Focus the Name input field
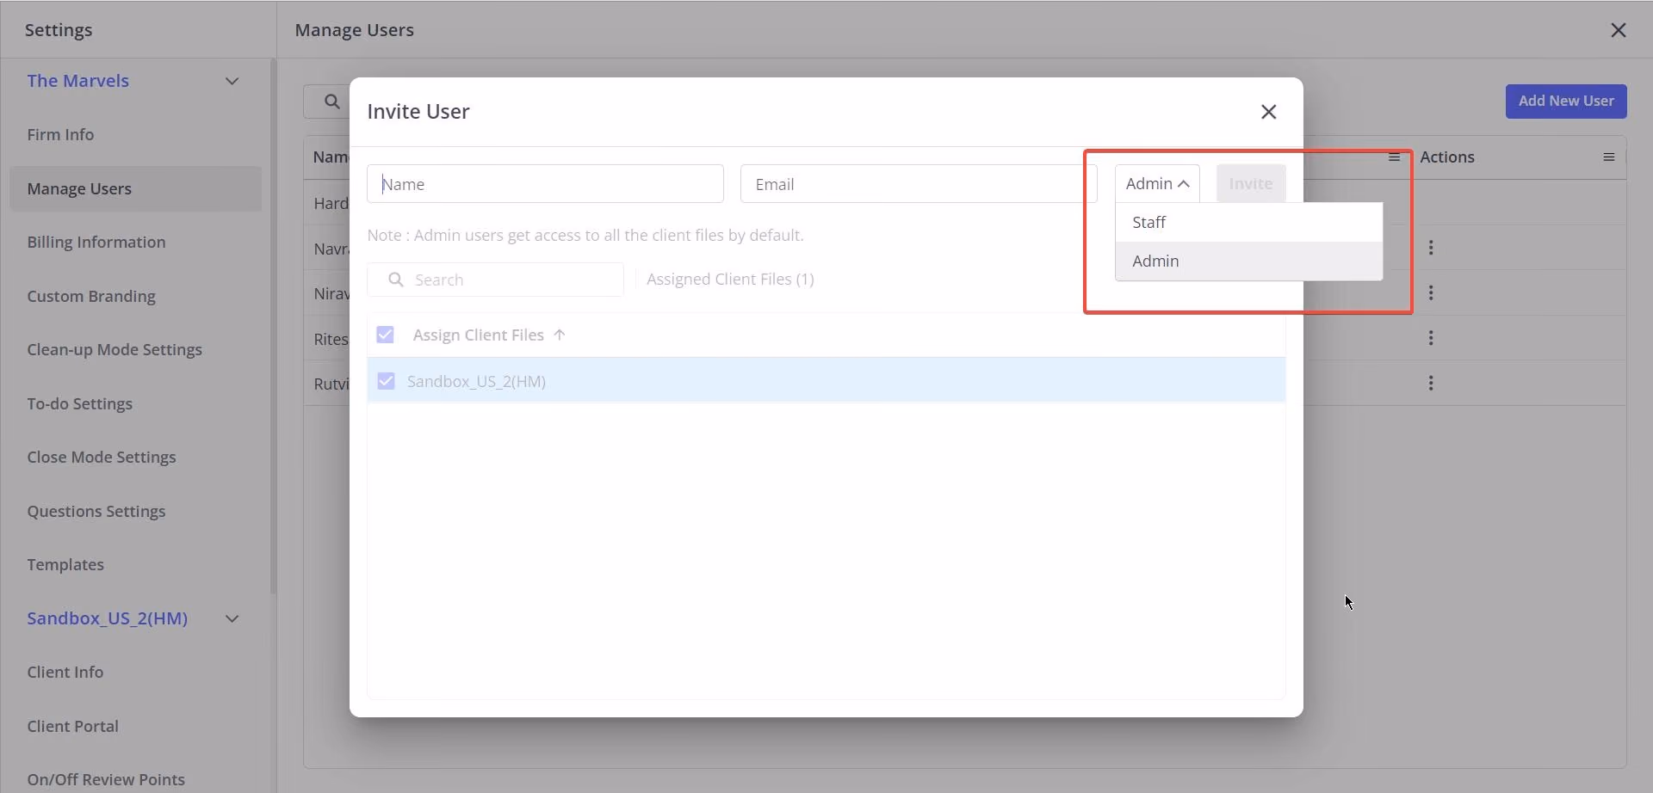1653x793 pixels. 545,184
